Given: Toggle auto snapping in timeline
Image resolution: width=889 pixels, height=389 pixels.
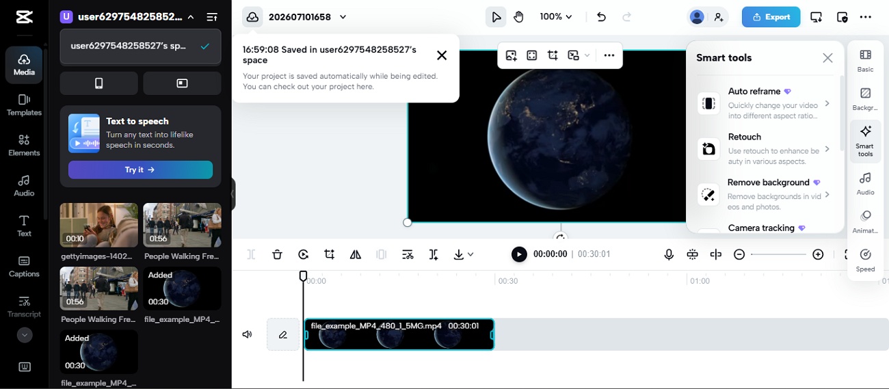Looking at the screenshot, I should (x=692, y=254).
